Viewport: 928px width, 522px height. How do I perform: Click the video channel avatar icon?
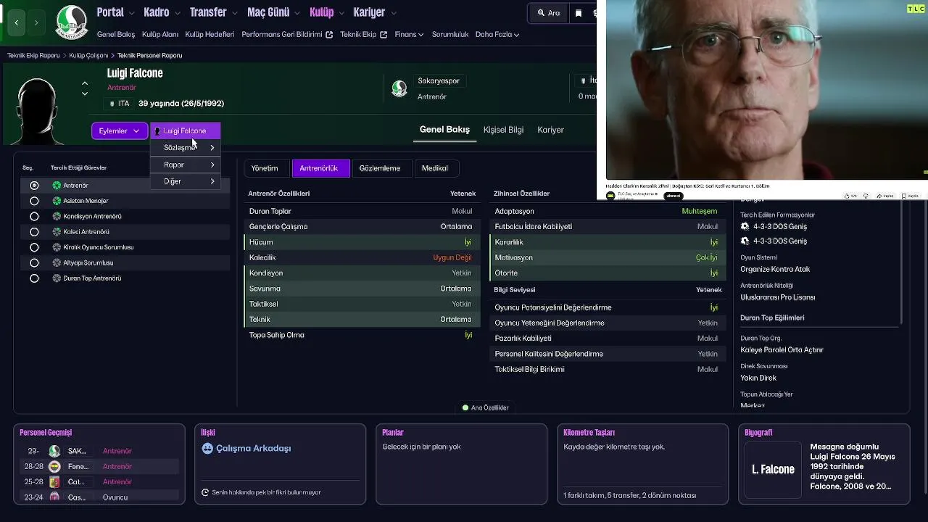click(611, 195)
